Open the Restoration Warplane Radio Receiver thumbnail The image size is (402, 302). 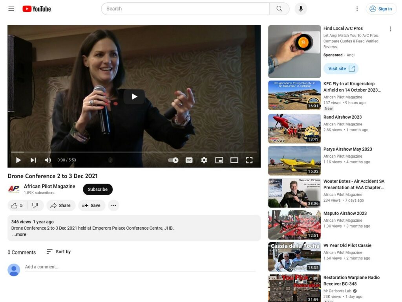(294, 288)
